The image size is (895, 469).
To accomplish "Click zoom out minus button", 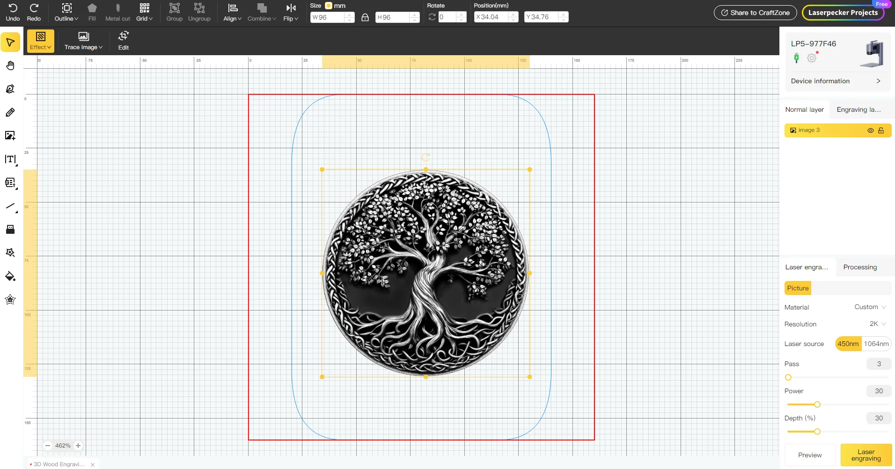I will 48,446.
